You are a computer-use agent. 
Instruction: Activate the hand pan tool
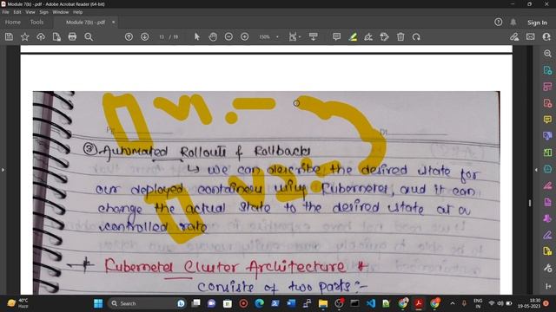click(x=213, y=36)
